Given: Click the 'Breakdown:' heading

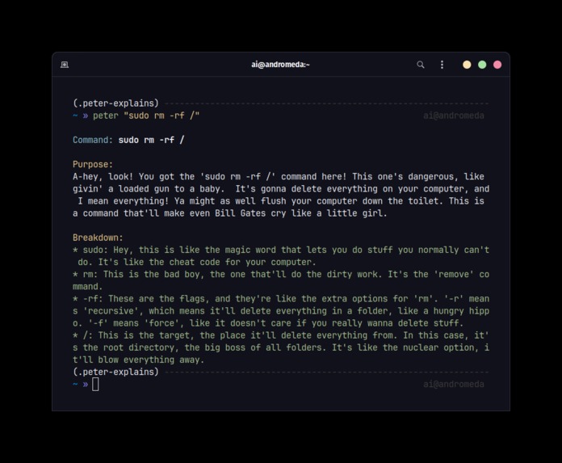Looking at the screenshot, I should (x=98, y=238).
